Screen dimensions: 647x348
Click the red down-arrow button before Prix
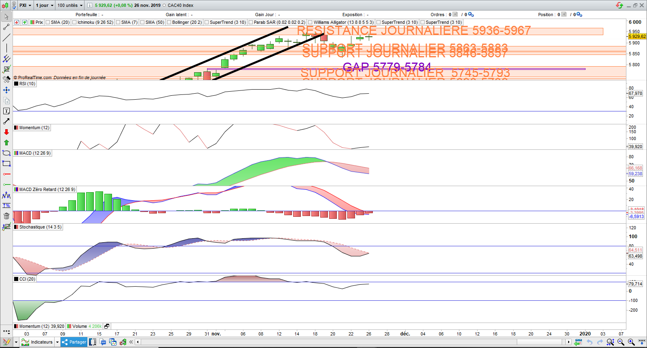tap(17, 22)
